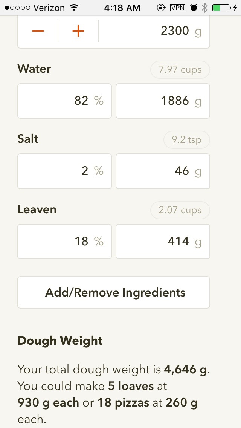
Task: Tap the rotation lock status icon
Action: pos(161,8)
